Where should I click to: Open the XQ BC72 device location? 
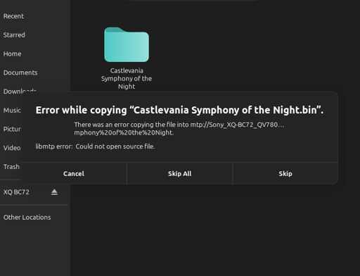[x=16, y=192]
